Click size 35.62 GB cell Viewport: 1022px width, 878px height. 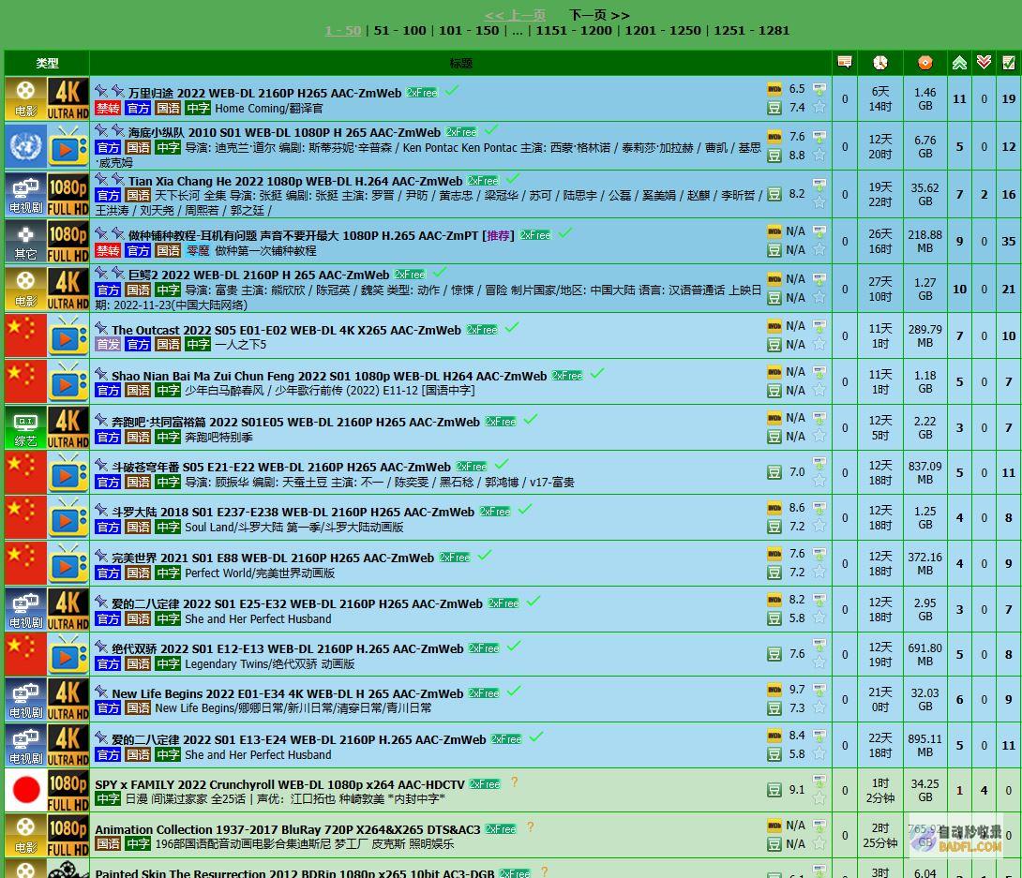coord(924,194)
